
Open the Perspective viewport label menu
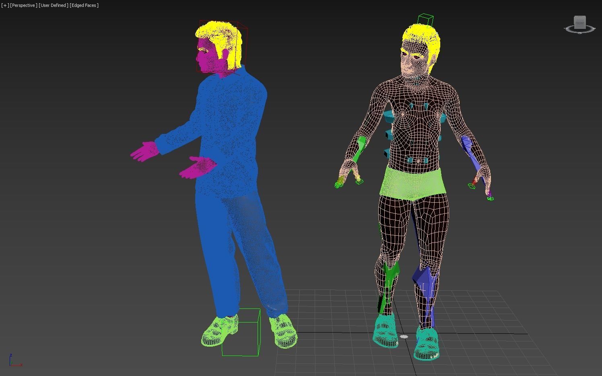click(24, 5)
